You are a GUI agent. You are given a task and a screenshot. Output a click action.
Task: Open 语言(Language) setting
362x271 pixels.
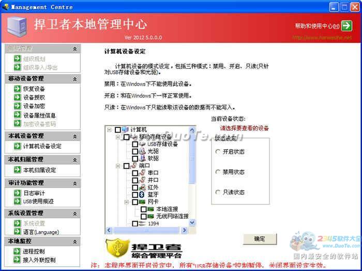coord(41,232)
